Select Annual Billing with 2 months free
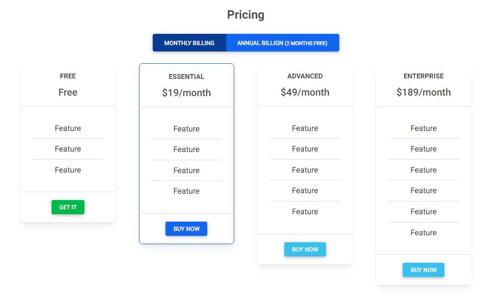The image size is (491, 302). pyautogui.click(x=282, y=43)
